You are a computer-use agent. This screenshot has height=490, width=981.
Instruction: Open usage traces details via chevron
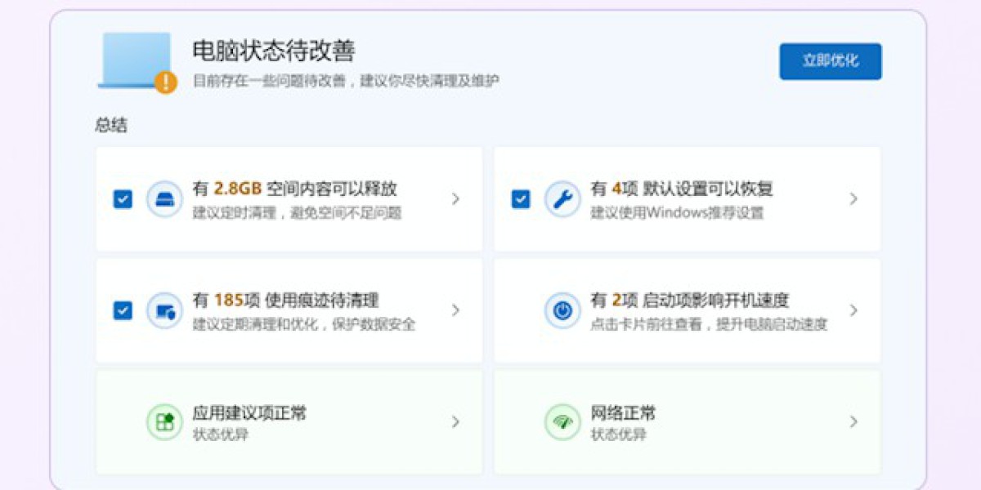pyautogui.click(x=455, y=310)
